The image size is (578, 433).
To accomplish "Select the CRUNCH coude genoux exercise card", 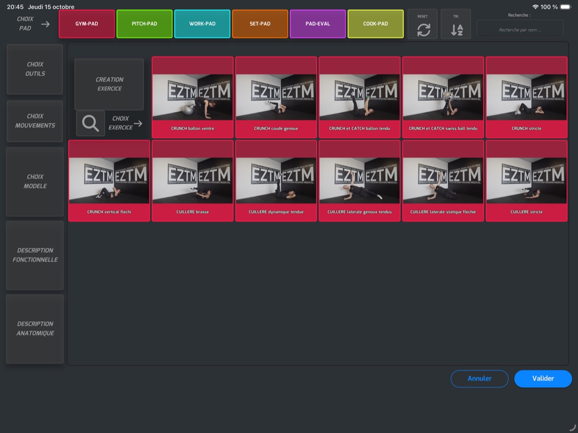I will (276, 97).
